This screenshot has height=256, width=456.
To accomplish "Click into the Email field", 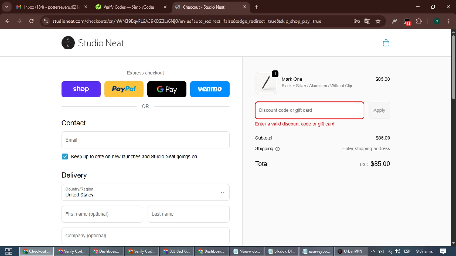I will (x=145, y=140).
